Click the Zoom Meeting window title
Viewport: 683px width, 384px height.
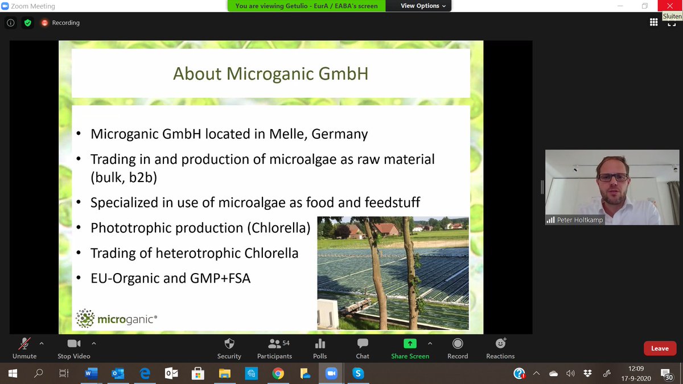(32, 6)
